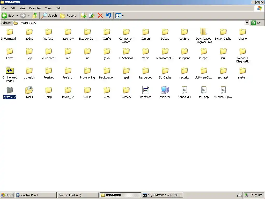Open the Tools menu
Screen dimensions: 265x199
click(48, 8)
